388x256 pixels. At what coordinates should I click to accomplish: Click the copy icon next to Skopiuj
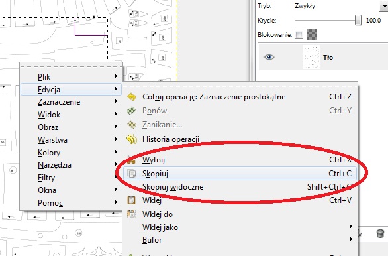(x=132, y=174)
